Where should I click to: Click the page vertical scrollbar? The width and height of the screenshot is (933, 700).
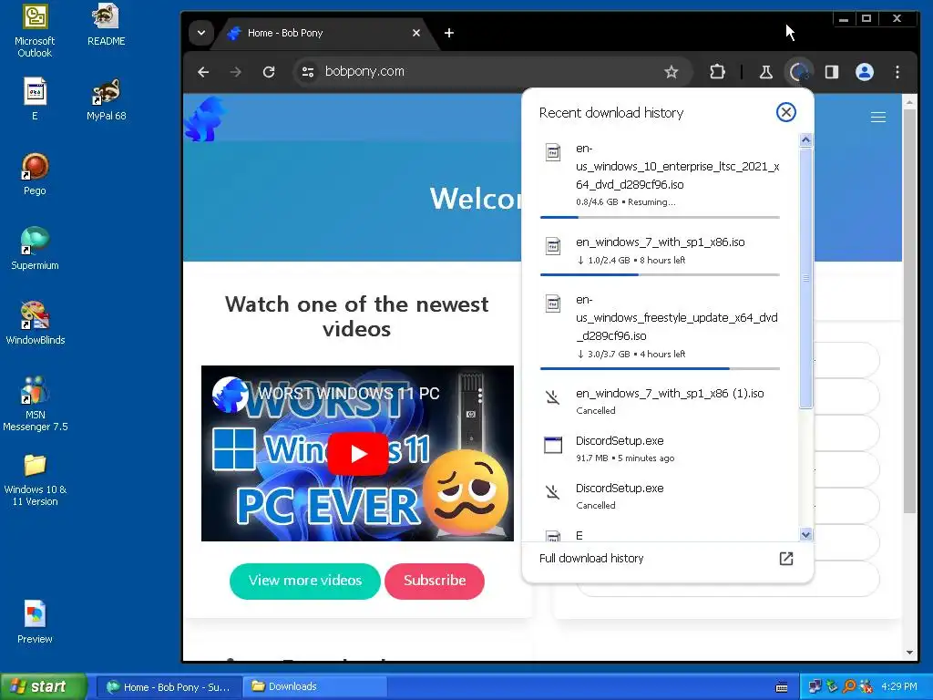909,310
